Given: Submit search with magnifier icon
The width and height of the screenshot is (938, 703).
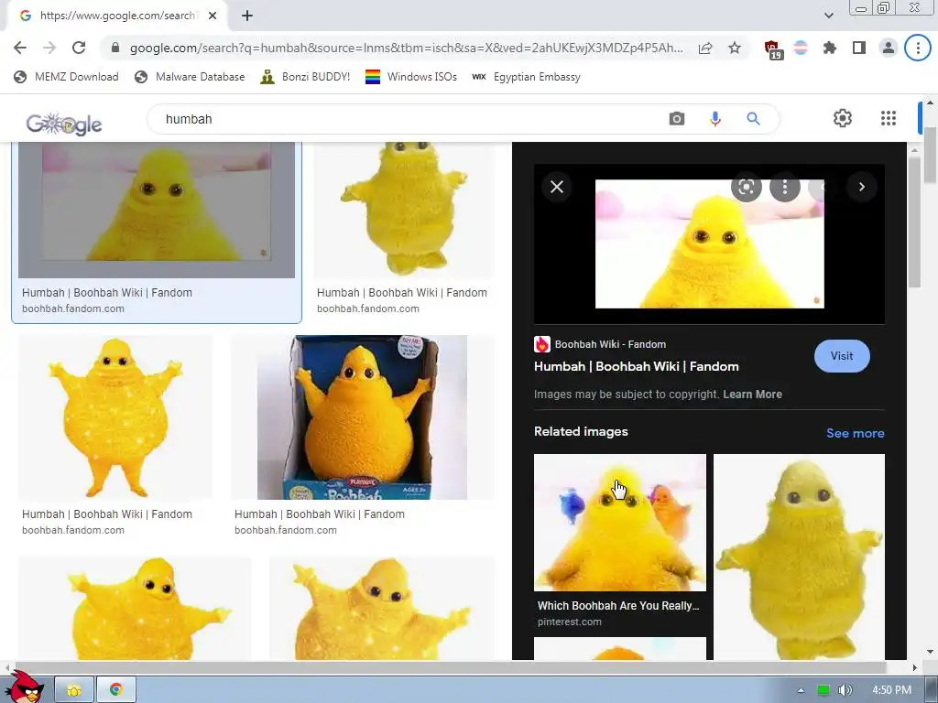Looking at the screenshot, I should [753, 118].
